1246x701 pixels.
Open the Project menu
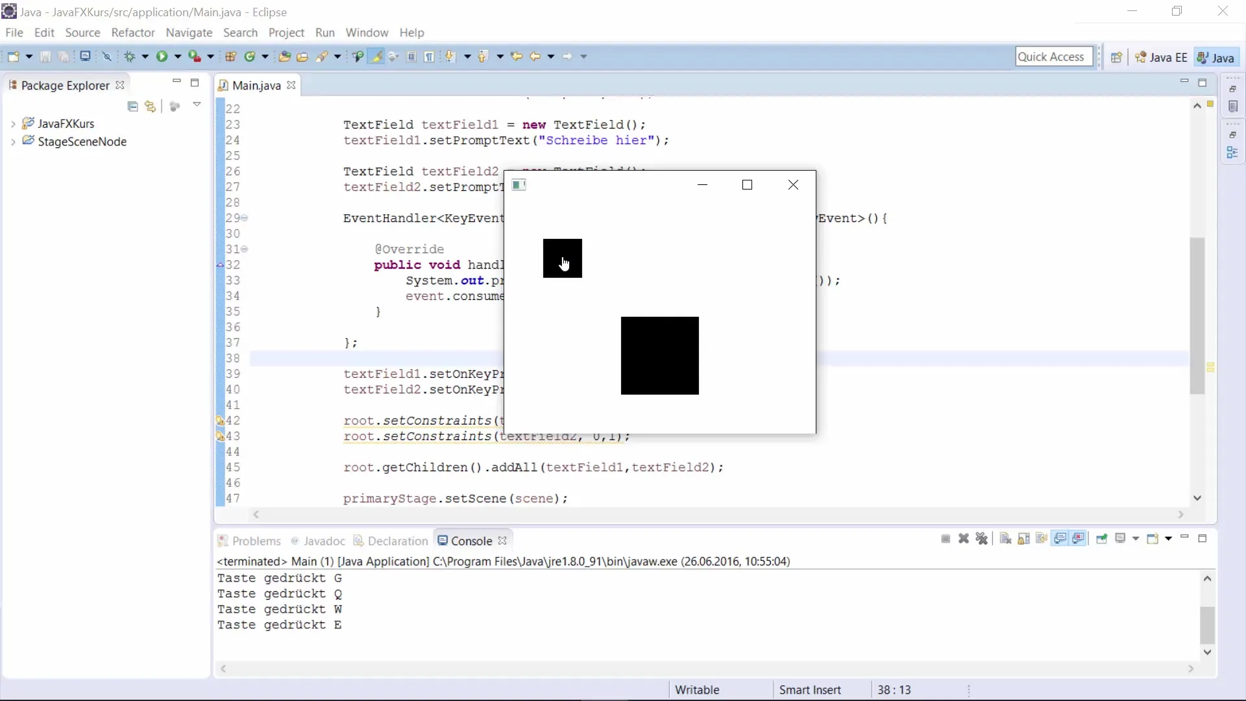click(x=286, y=32)
